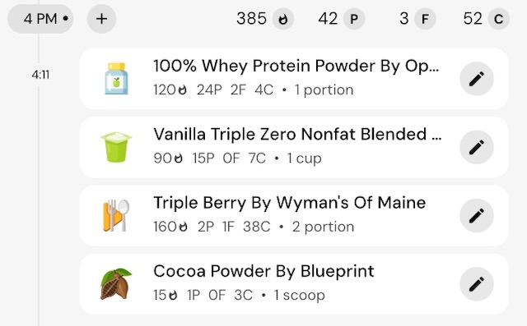Click the cocoa bean icon
527x326 pixels.
click(116, 284)
